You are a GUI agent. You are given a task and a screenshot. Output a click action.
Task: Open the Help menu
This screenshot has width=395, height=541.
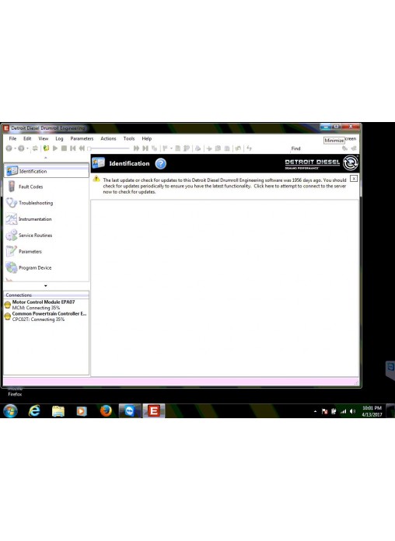point(147,138)
